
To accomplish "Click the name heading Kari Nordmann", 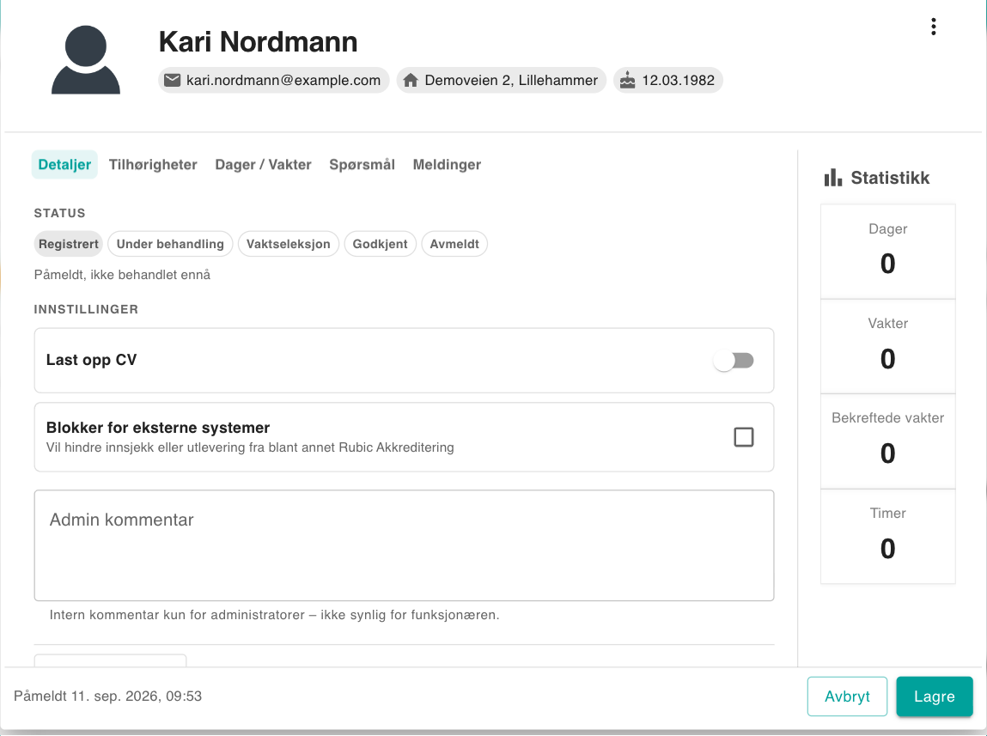I will (258, 42).
